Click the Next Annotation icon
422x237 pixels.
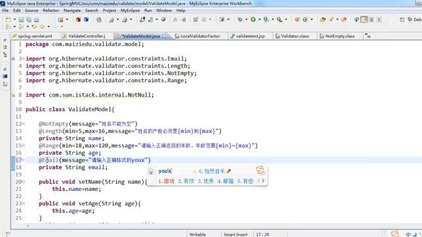8,26
